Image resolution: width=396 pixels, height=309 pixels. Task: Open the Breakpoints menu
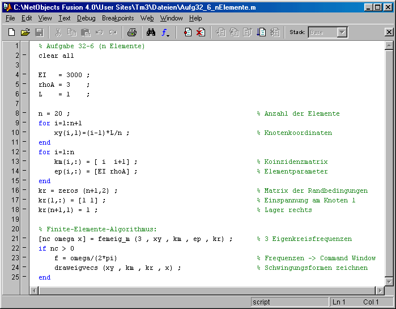(118, 18)
